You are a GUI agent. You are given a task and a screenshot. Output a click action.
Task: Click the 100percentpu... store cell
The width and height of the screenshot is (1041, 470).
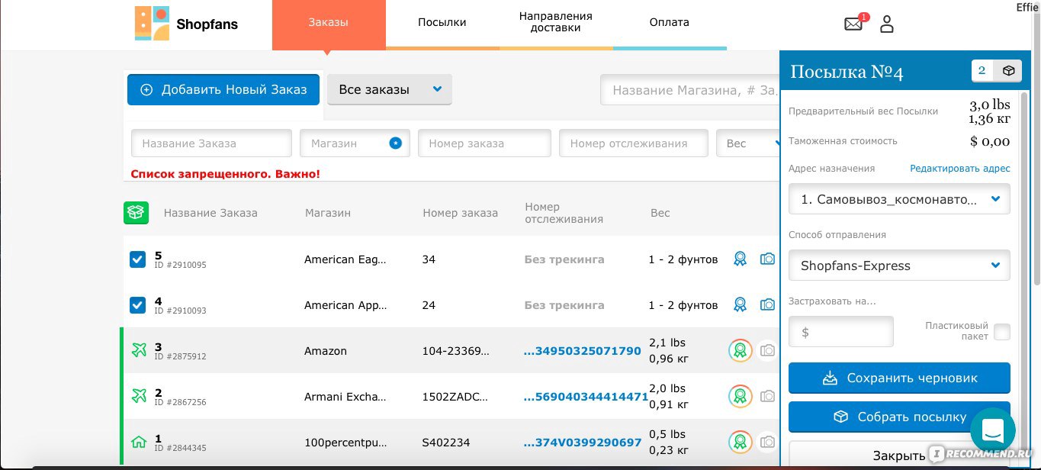point(345,442)
